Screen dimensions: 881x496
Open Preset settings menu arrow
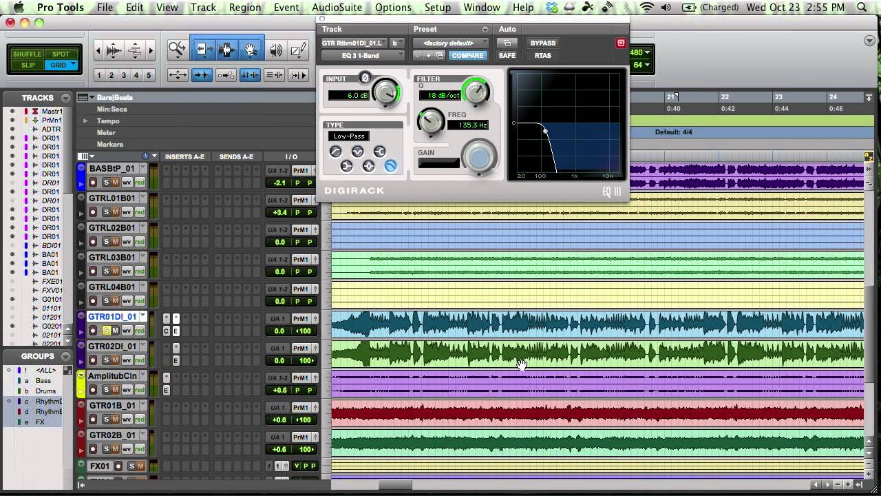tap(485, 30)
